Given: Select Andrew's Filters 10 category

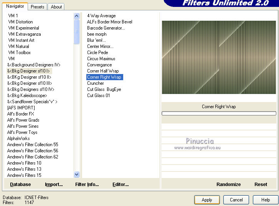Looking at the screenshot, I should pyautogui.click(x=24, y=163).
